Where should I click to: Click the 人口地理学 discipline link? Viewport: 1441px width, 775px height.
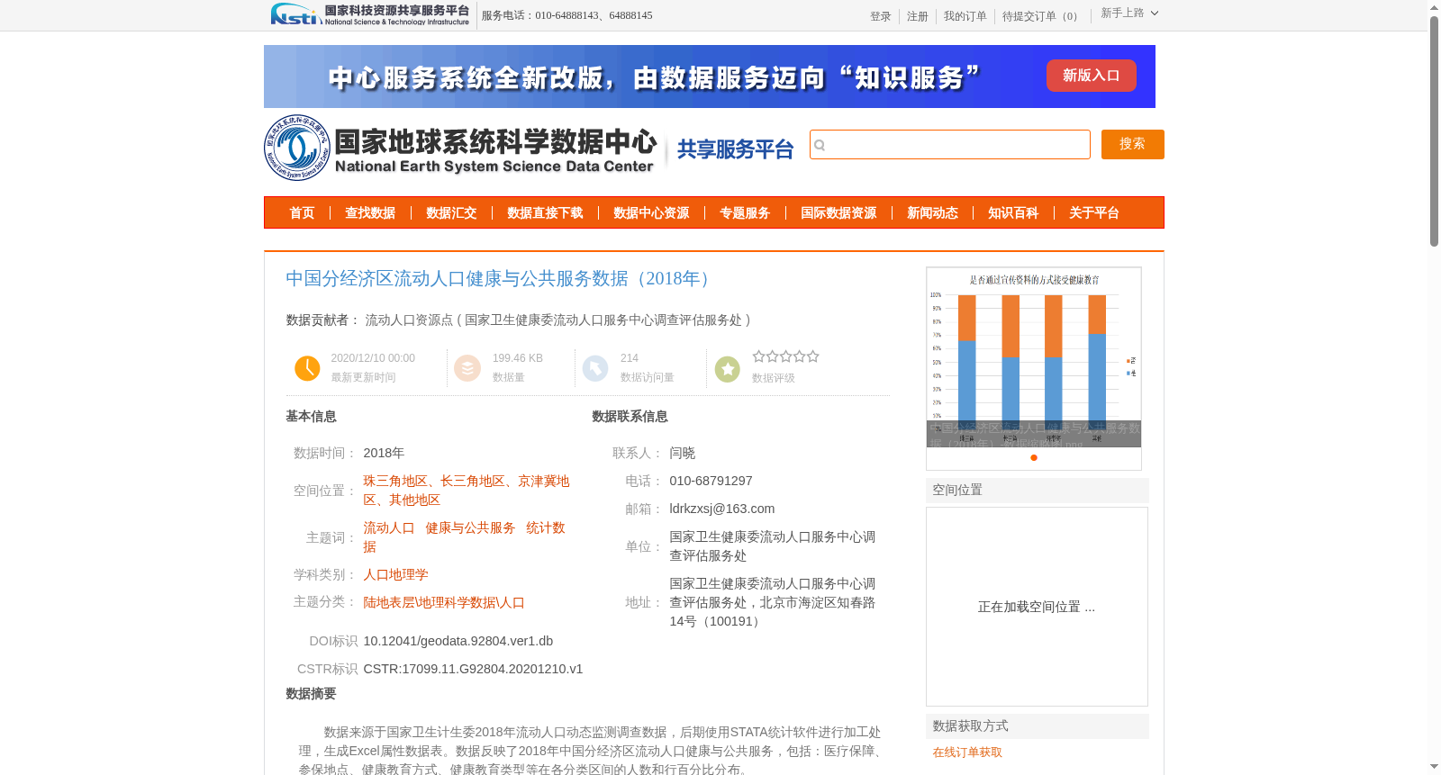(x=395, y=574)
